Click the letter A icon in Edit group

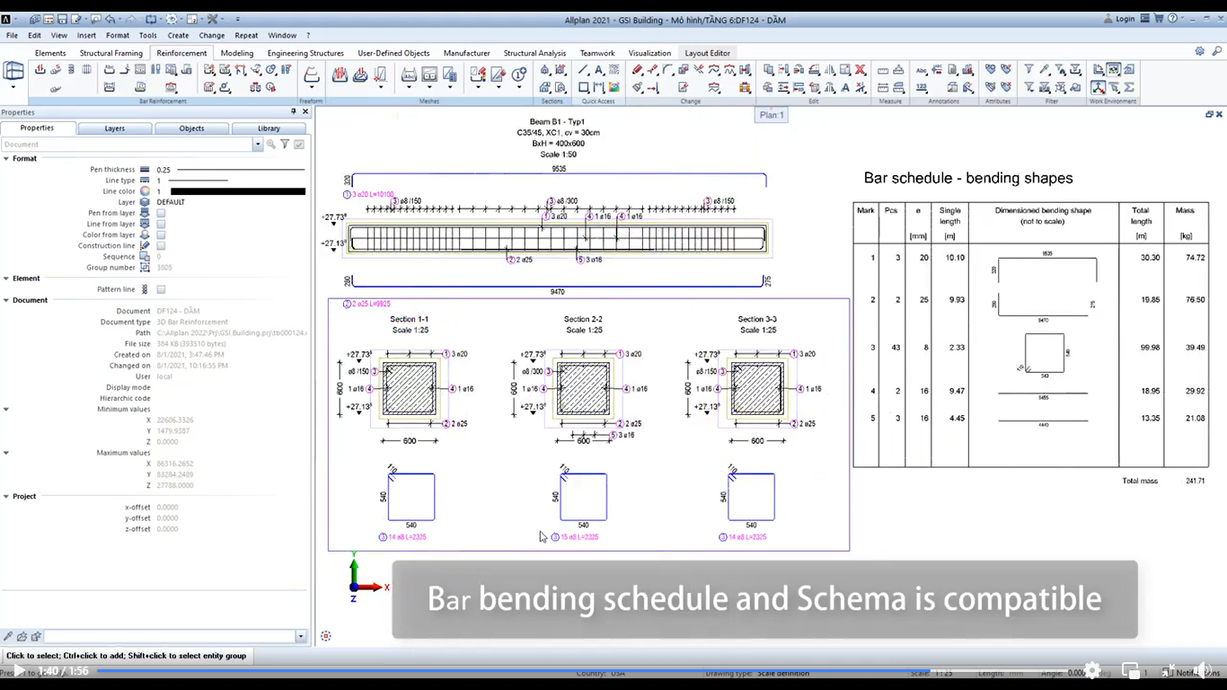[x=845, y=88]
